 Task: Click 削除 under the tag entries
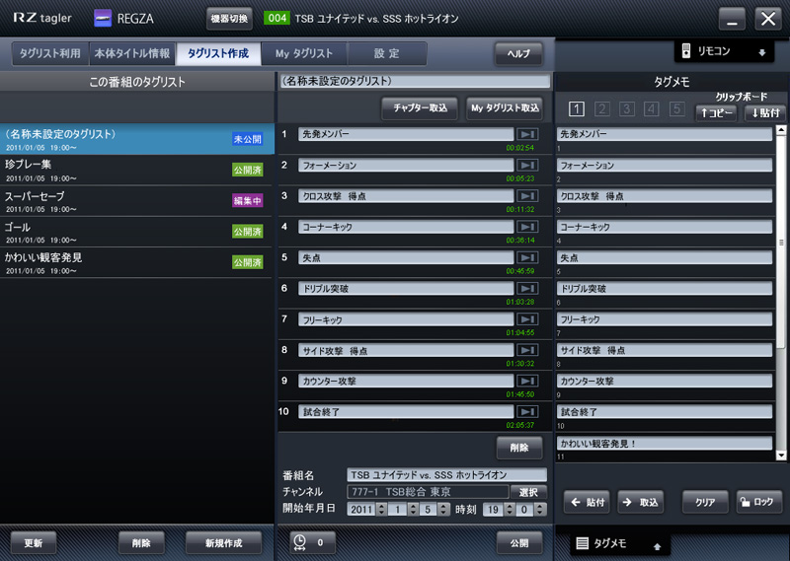click(x=519, y=448)
